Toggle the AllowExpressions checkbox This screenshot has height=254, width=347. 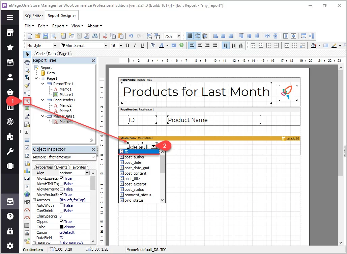pos(62,178)
